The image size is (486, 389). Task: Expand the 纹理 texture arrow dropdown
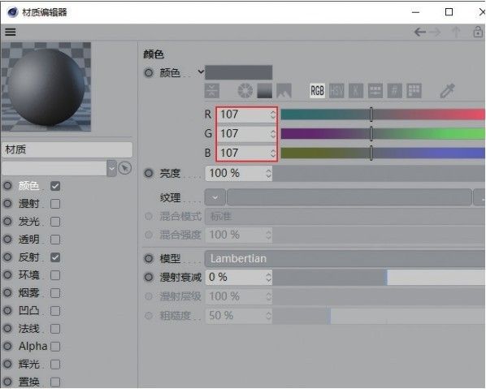click(x=215, y=197)
